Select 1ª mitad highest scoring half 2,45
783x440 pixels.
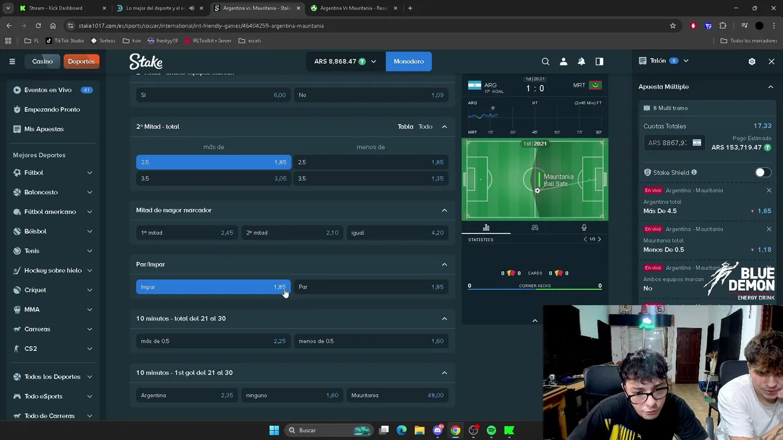187,233
